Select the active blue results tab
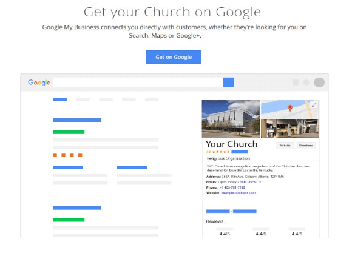The width and height of the screenshot is (352, 253). 59,100
